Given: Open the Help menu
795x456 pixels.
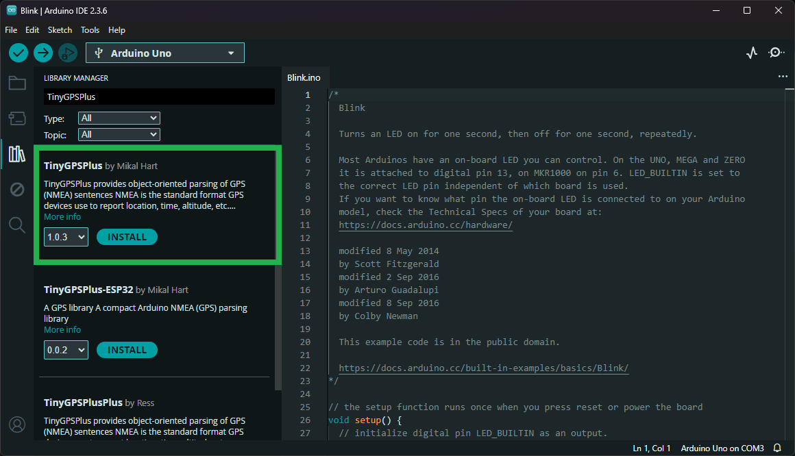Looking at the screenshot, I should pyautogui.click(x=117, y=30).
